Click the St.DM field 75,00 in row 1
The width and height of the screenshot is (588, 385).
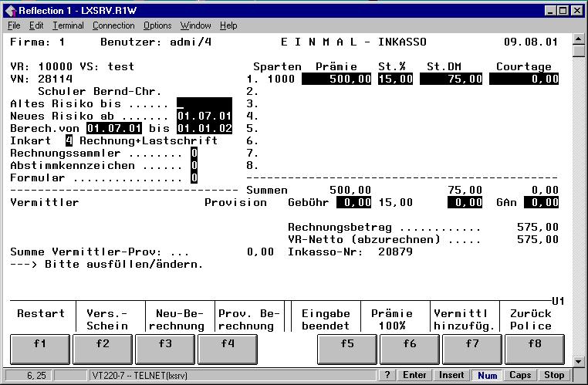451,79
